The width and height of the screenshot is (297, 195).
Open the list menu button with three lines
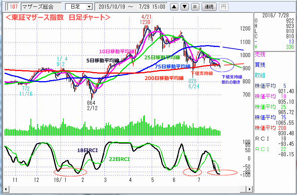pyautogui.click(x=195, y=7)
